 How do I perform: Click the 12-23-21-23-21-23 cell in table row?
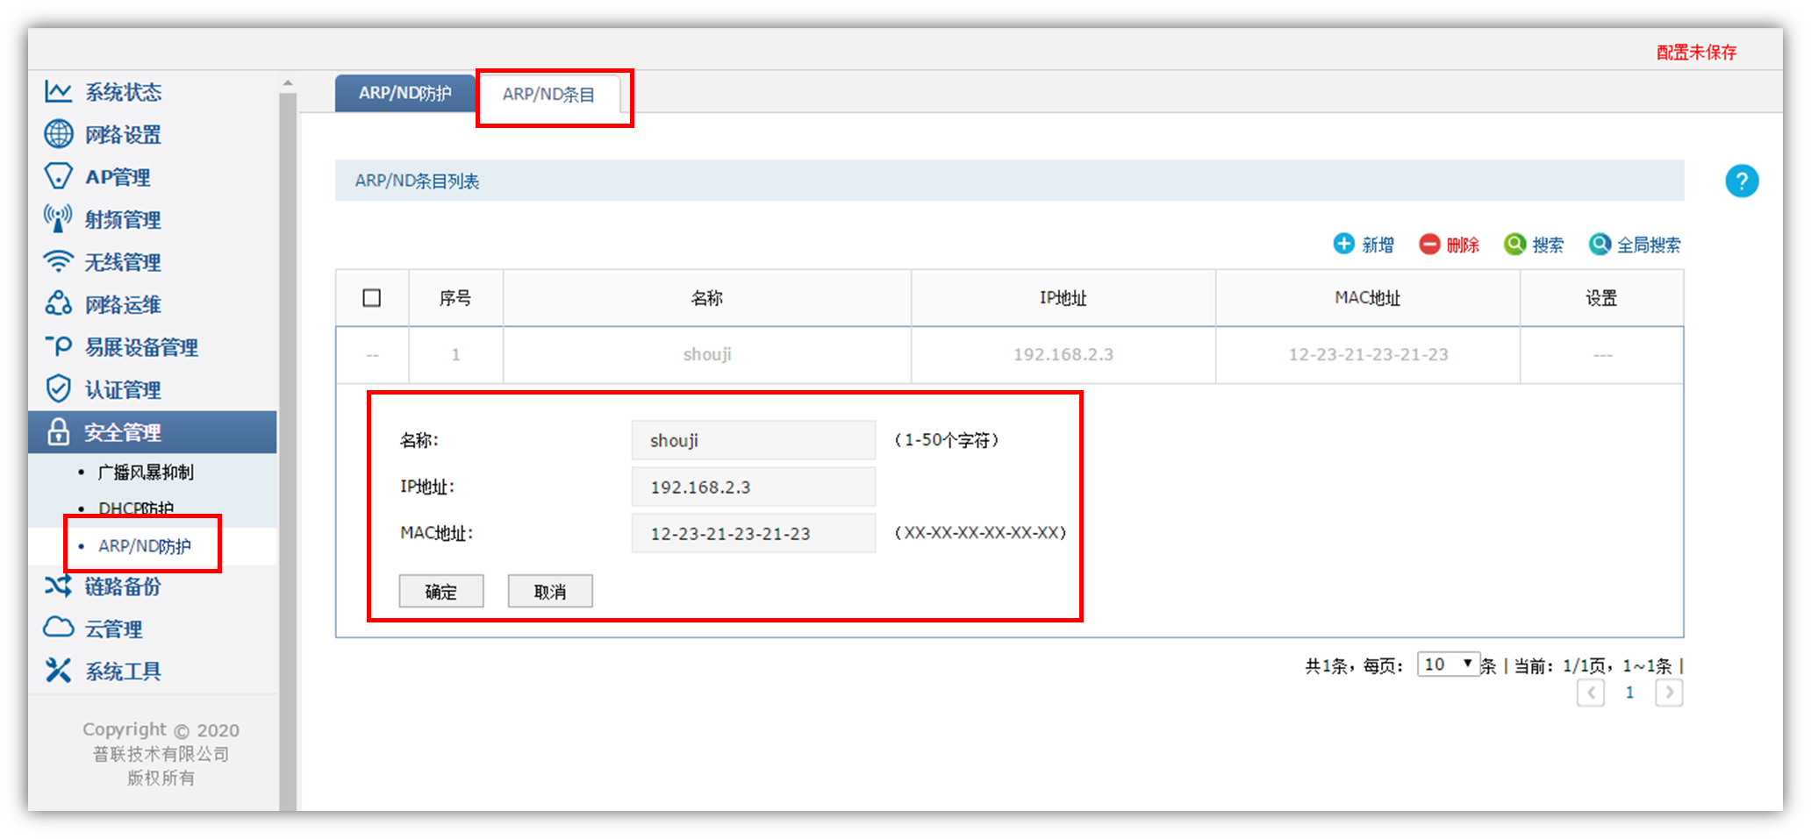click(x=1368, y=354)
